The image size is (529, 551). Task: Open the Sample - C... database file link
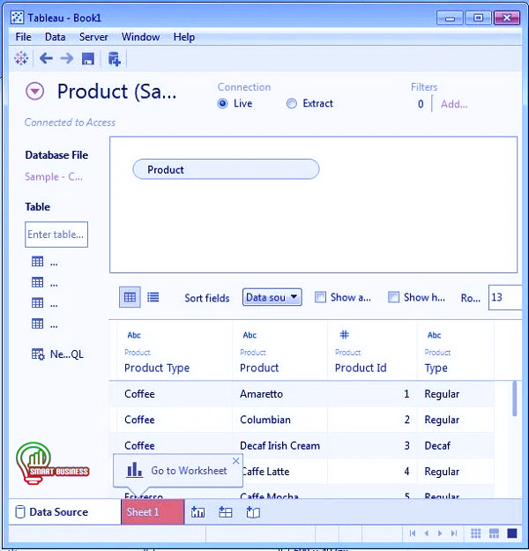coord(54,176)
